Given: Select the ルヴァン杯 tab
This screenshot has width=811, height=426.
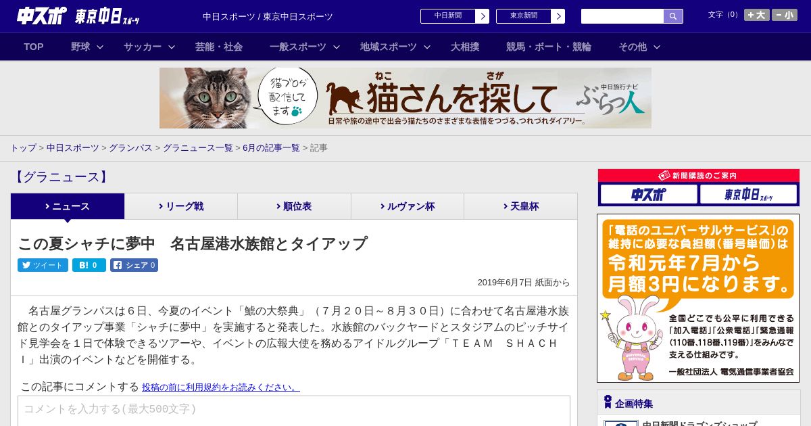Looking at the screenshot, I should pos(408,206).
